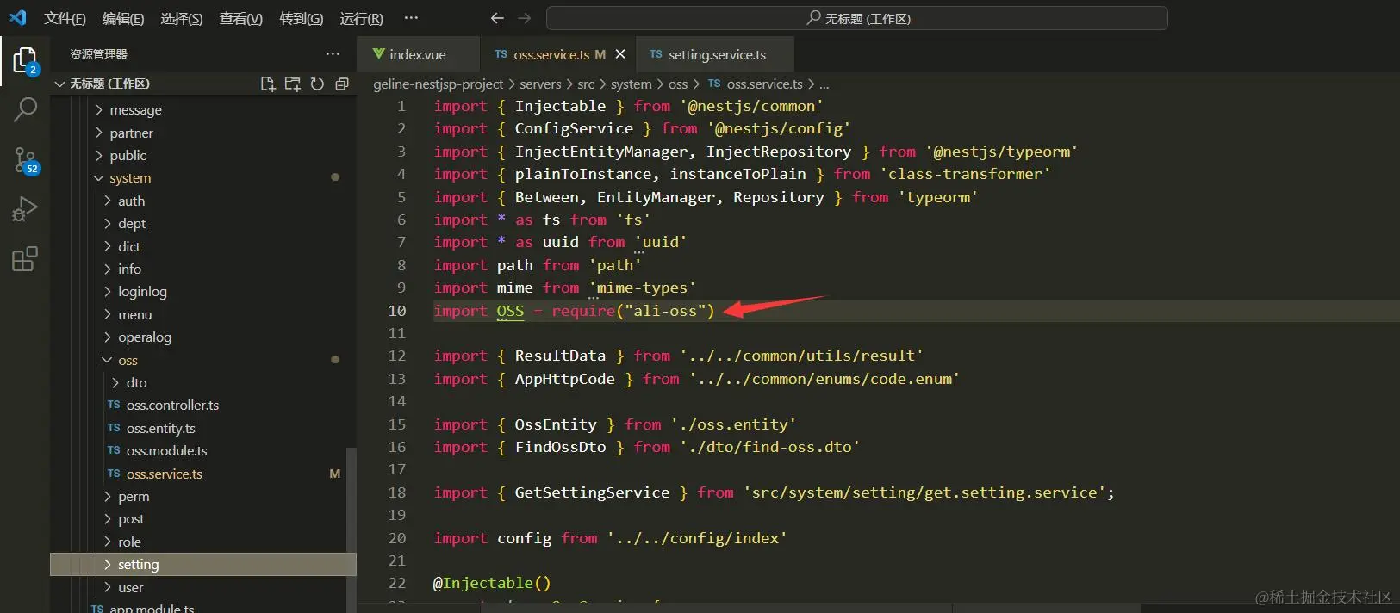This screenshot has width=1400, height=613.
Task: Go back with the left arrow
Action: (497, 18)
